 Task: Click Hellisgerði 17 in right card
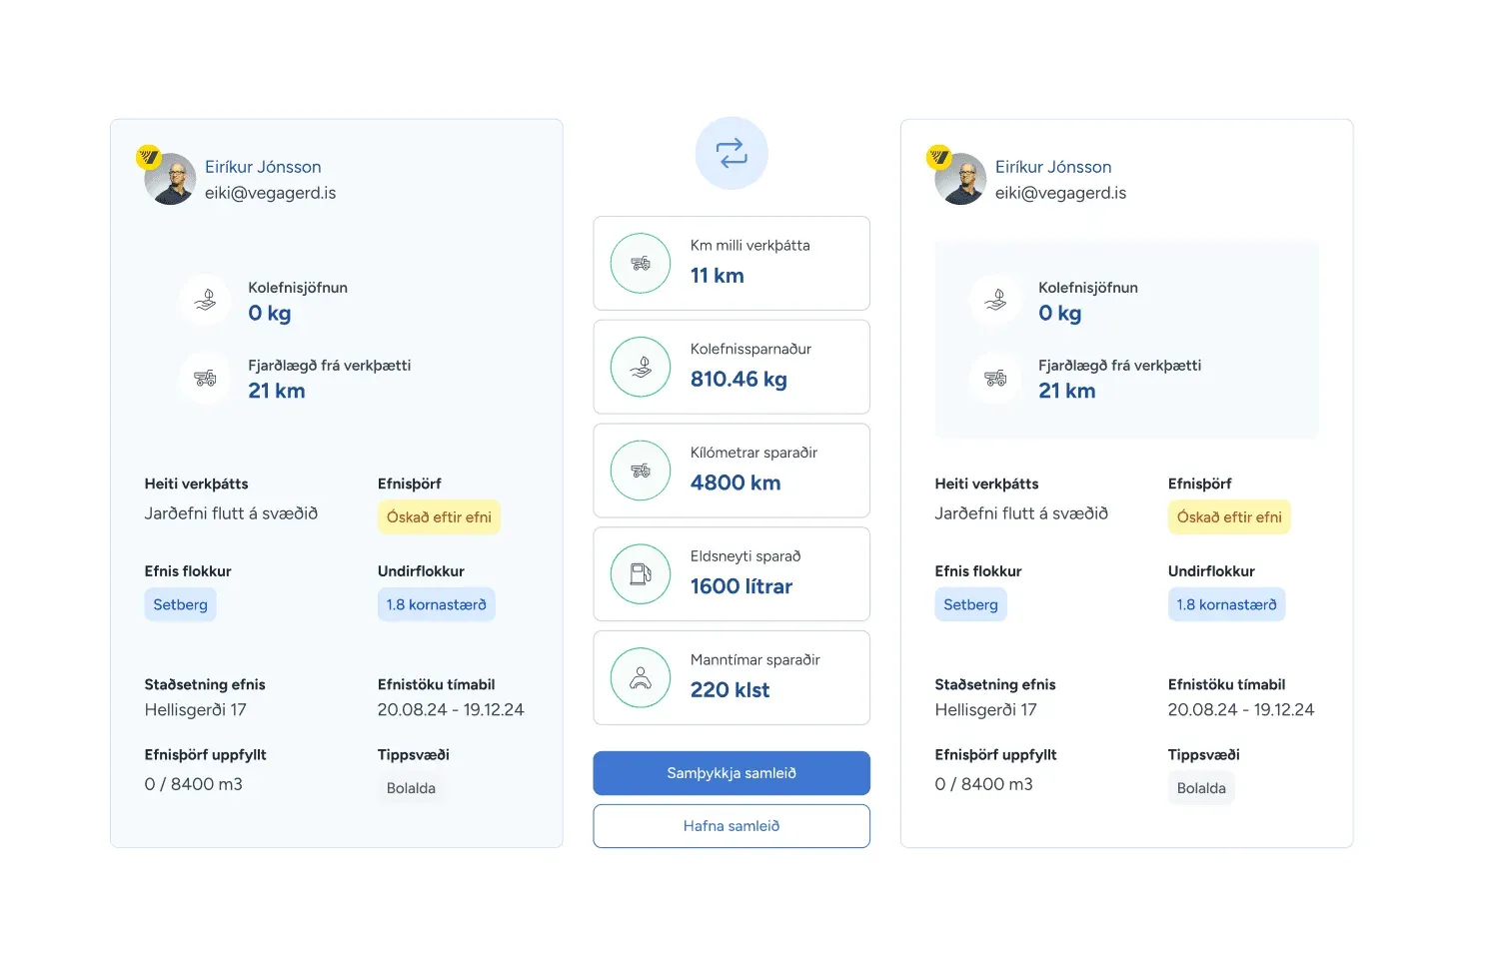[986, 710]
